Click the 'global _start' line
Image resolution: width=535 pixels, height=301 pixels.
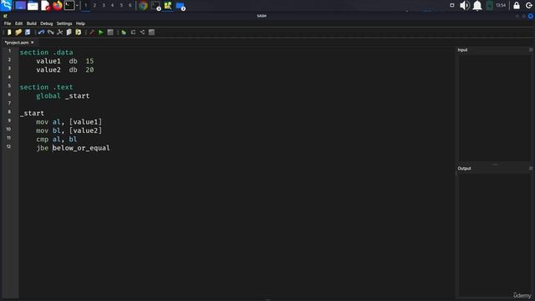click(63, 96)
